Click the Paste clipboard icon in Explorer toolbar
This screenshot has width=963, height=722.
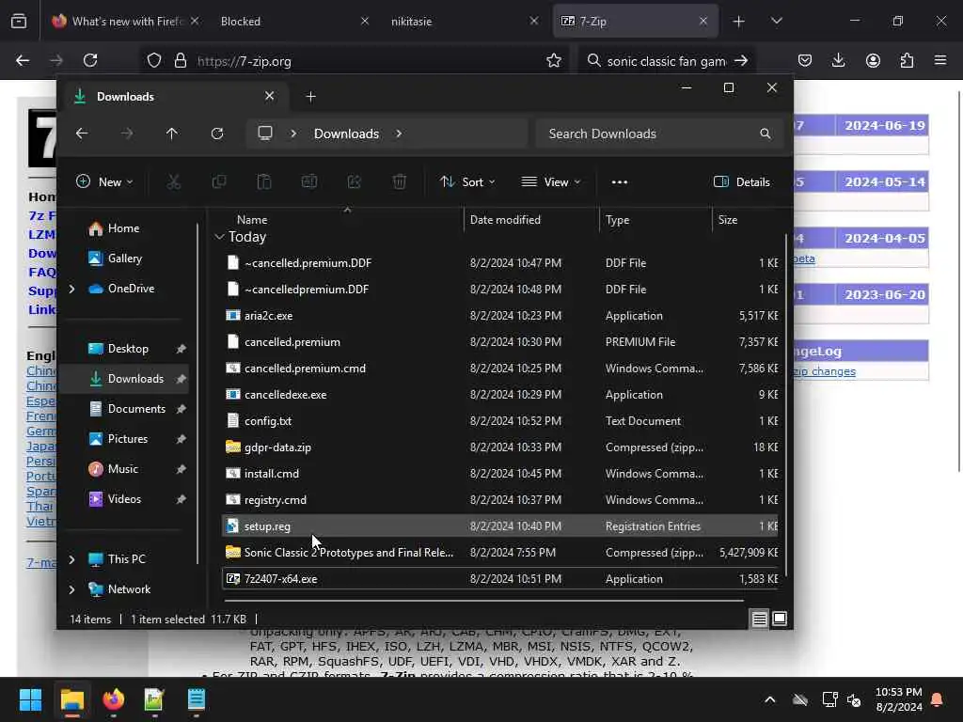click(x=264, y=181)
